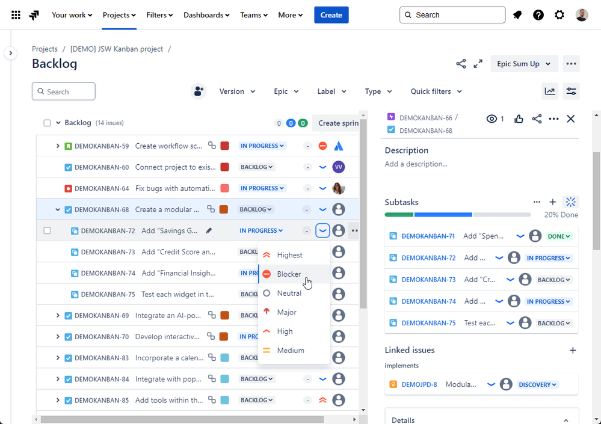Open the DEMOKANBAN-73 subtask link
601x424 pixels.
tap(428, 280)
